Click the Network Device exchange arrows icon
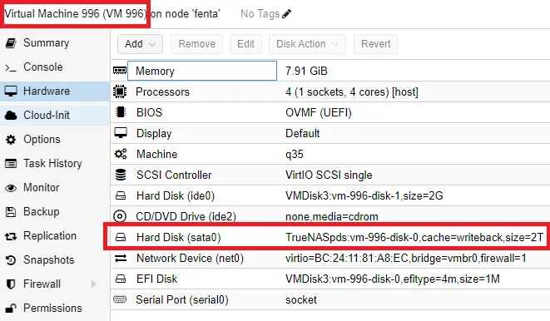Screen dimensions: 550x321 click(121, 259)
